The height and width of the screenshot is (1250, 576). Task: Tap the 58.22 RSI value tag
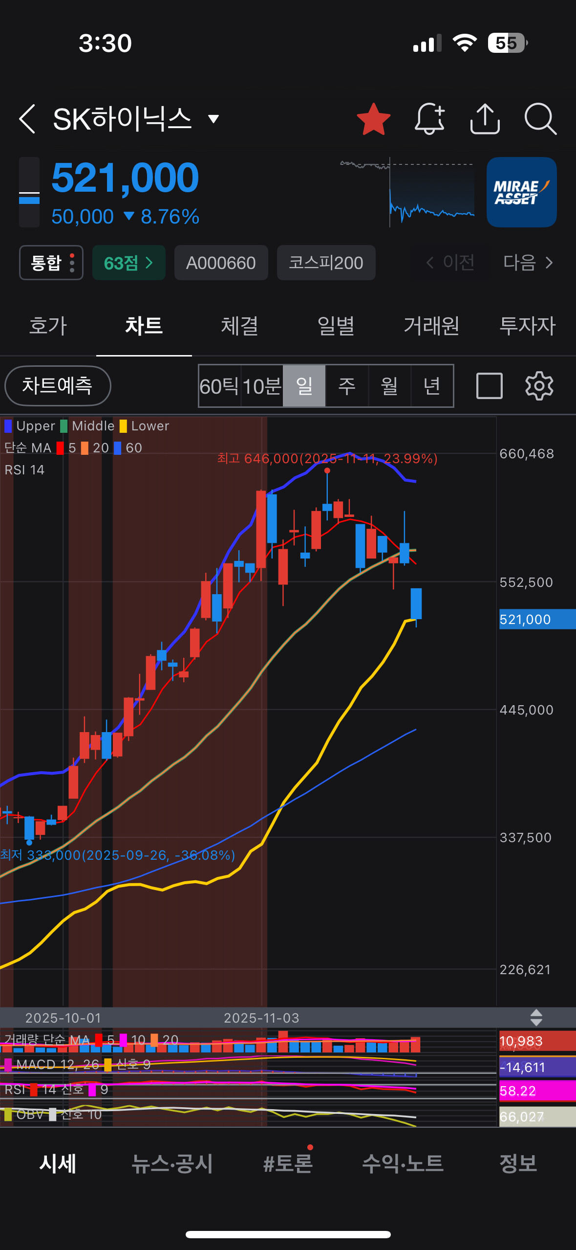click(537, 1091)
